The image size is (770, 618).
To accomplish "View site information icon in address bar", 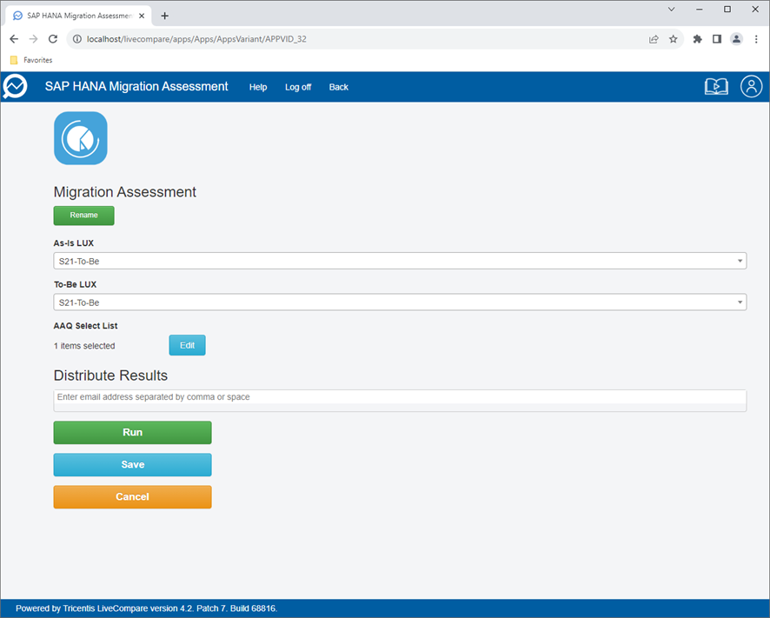I will 77,39.
